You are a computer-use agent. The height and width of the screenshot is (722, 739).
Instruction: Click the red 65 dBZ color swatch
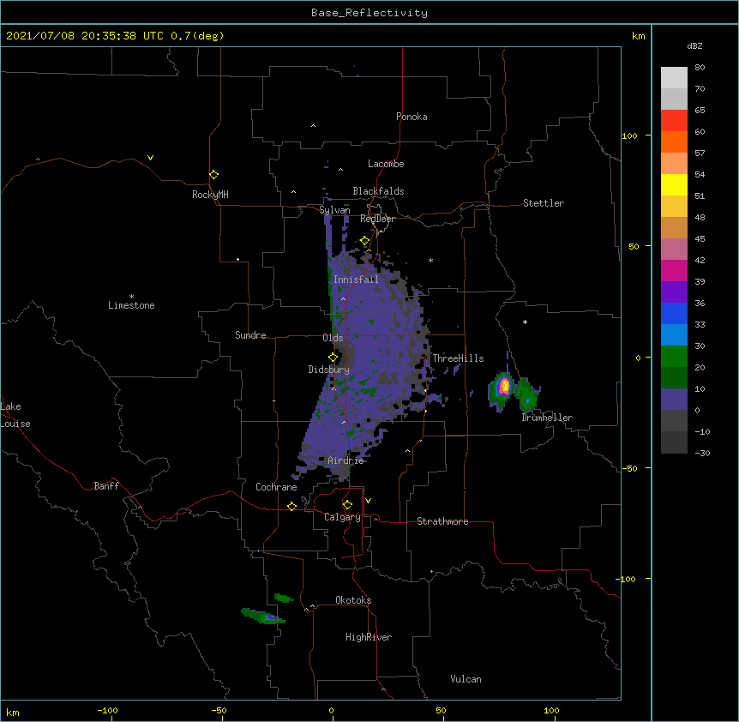(674, 120)
